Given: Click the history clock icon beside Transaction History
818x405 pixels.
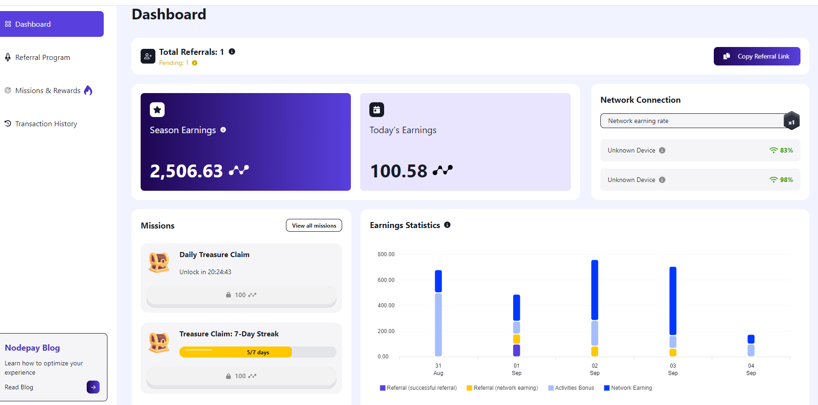Looking at the screenshot, I should (8, 123).
